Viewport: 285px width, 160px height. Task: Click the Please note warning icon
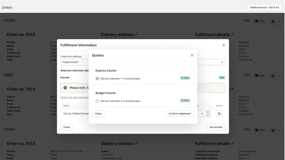pos(65,88)
